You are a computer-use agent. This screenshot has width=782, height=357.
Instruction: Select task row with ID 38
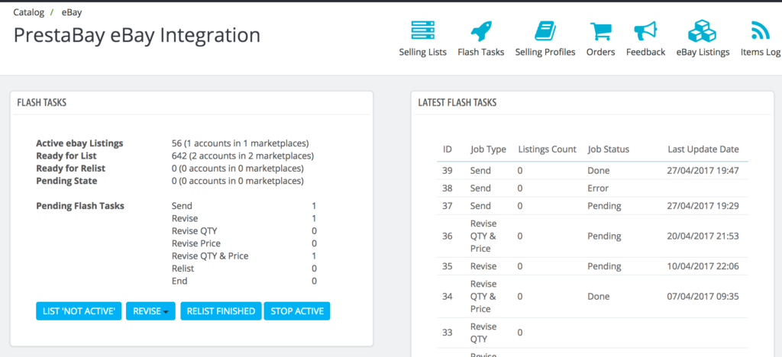click(x=593, y=188)
